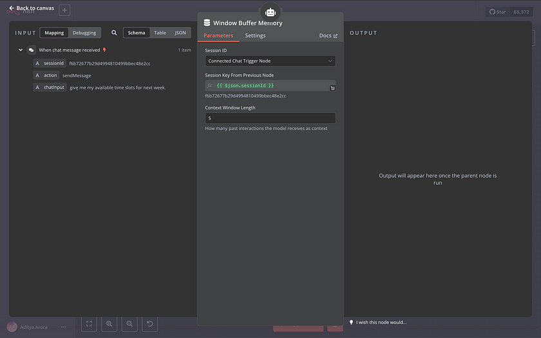Collapse the When chat message received item
Screen dimensions: 541x338
(x=21, y=50)
